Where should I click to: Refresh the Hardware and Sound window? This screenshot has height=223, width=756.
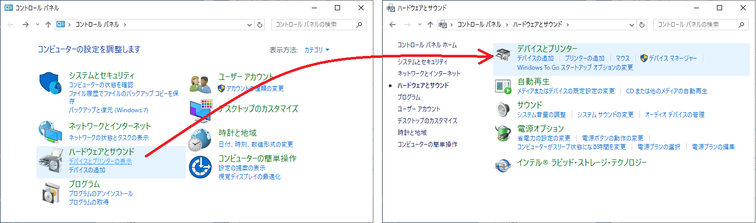click(x=642, y=25)
